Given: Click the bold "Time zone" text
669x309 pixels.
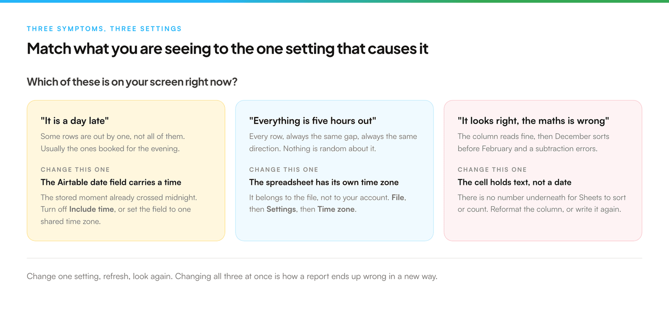Looking at the screenshot, I should coord(336,209).
